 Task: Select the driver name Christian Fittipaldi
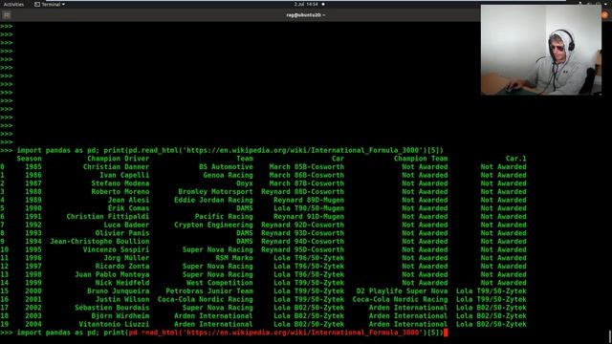[108, 217]
